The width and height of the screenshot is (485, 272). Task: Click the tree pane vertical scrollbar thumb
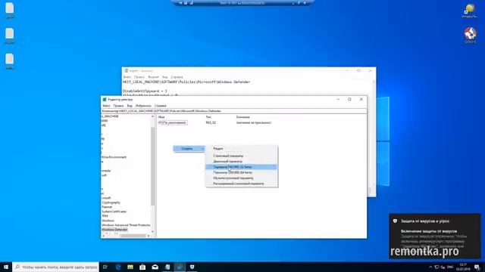pyautogui.click(x=153, y=166)
